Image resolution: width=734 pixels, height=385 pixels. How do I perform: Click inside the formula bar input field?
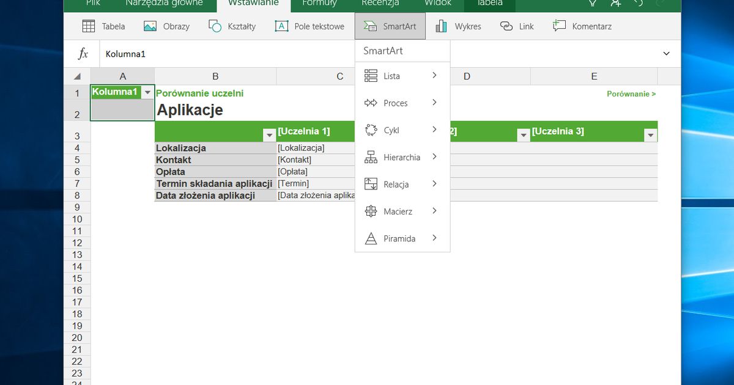pyautogui.click(x=245, y=54)
